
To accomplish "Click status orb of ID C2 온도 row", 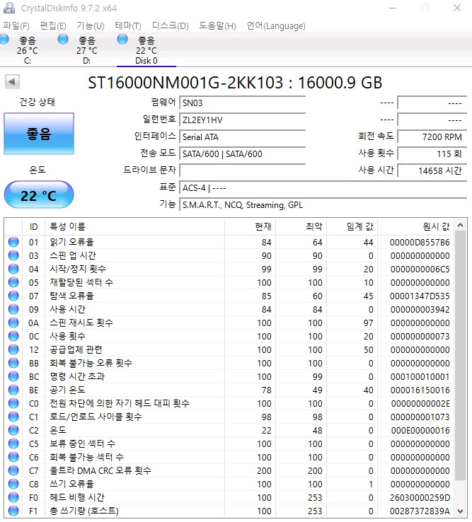I will (x=13, y=430).
